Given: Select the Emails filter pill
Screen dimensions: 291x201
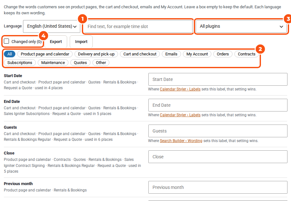Looking at the screenshot, I should (171, 54).
